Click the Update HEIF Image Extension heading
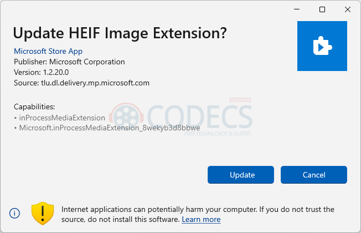Viewport: 361px width, 233px height. [x=120, y=33]
